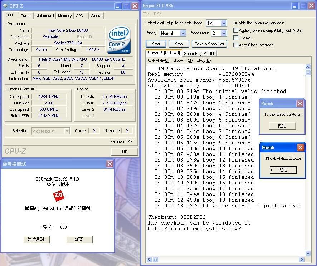This screenshot has width=317, height=266.
Task: Click the horizontal scrollbar thumb
Action: coord(155,259)
